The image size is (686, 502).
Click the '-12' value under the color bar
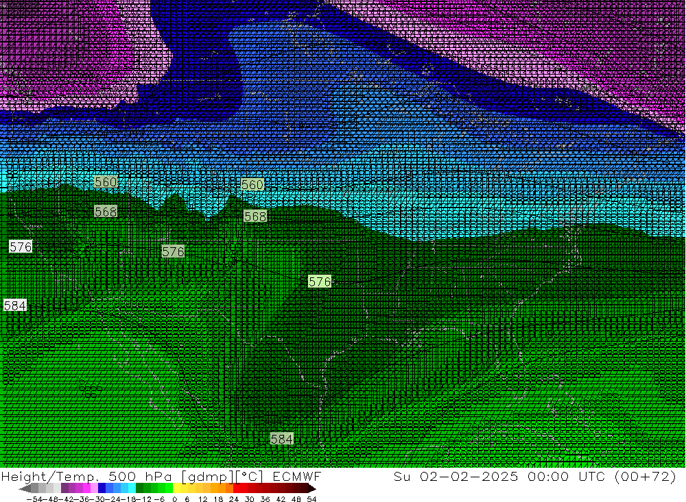pos(143,499)
